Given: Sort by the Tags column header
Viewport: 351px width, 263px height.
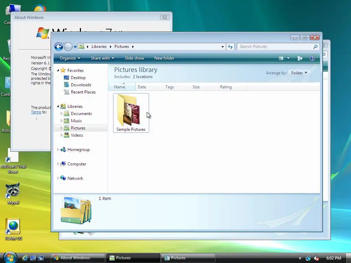Looking at the screenshot, I should [177, 87].
